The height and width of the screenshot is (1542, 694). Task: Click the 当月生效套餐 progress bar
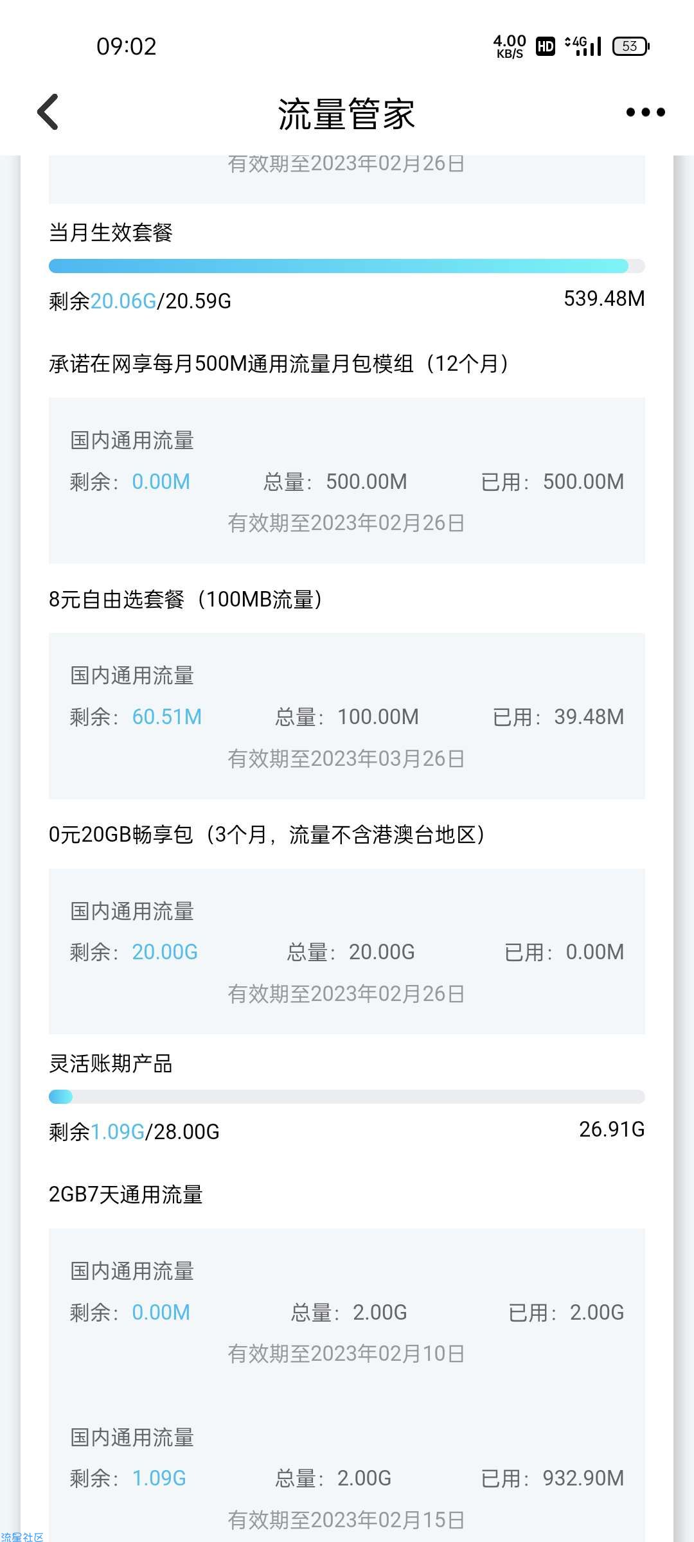click(x=347, y=266)
